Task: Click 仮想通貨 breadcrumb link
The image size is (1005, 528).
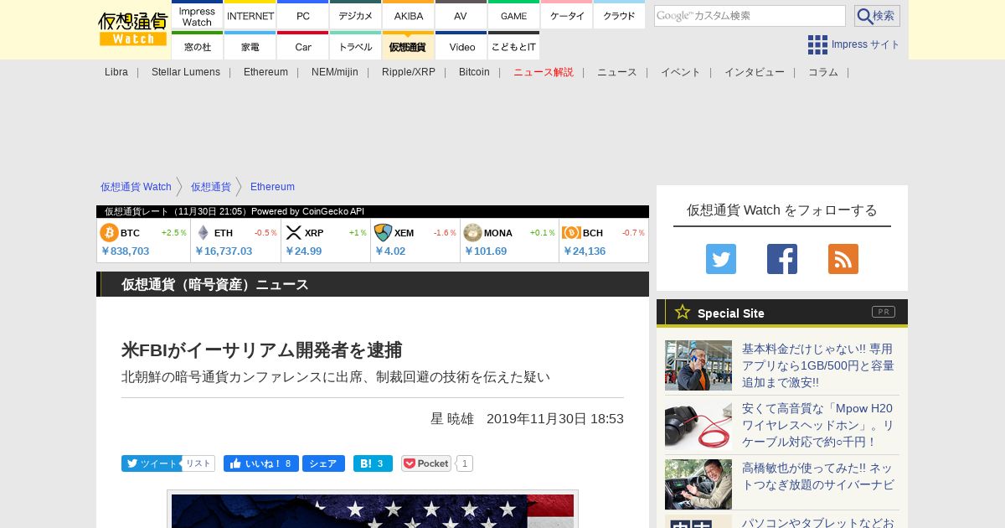Action: tap(211, 187)
